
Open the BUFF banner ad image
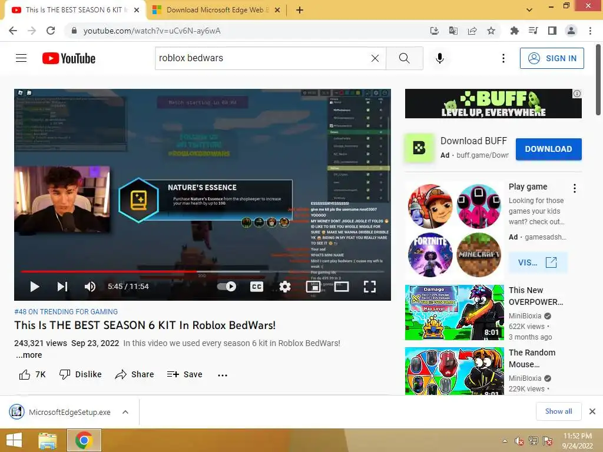tap(493, 104)
